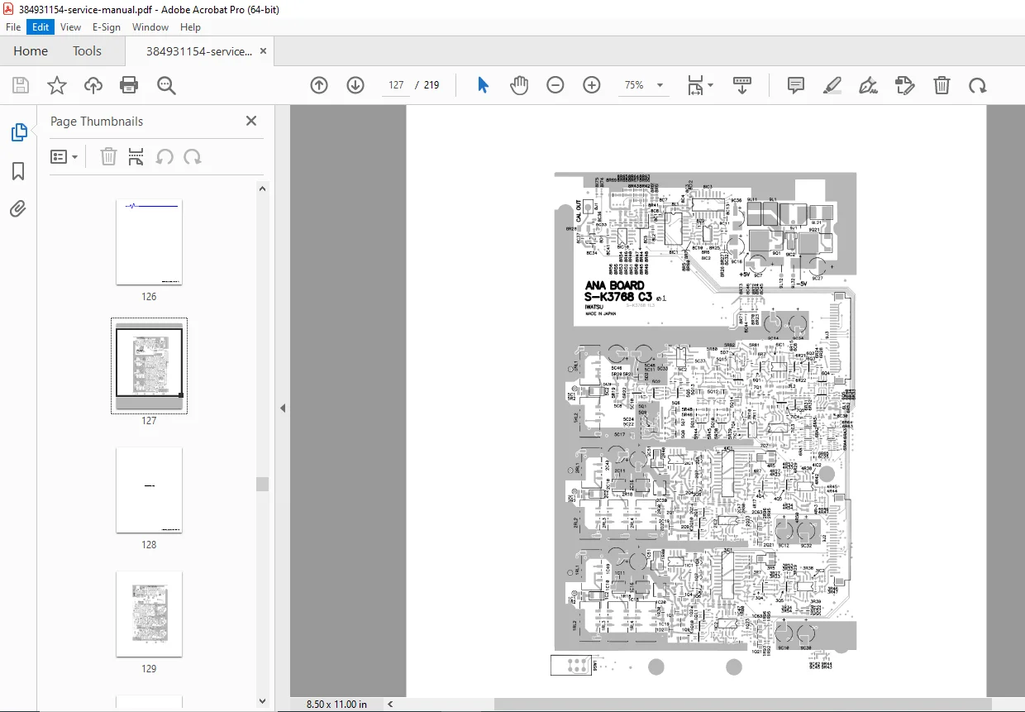This screenshot has width=1025, height=712.
Task: Rotate thumbnail clockwise
Action: pyautogui.click(x=193, y=156)
